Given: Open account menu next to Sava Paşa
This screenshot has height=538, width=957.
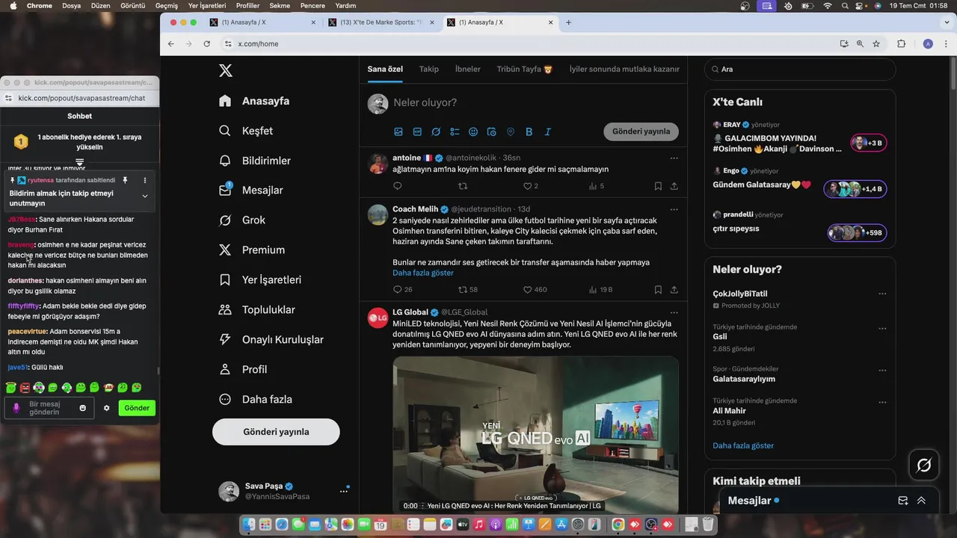Looking at the screenshot, I should pos(344,491).
